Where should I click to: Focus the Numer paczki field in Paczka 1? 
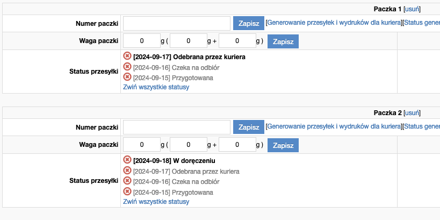point(177,23)
